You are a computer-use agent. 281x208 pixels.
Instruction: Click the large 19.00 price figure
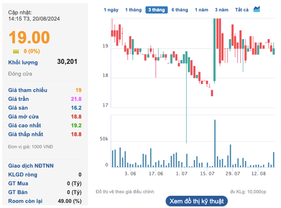[29, 36]
